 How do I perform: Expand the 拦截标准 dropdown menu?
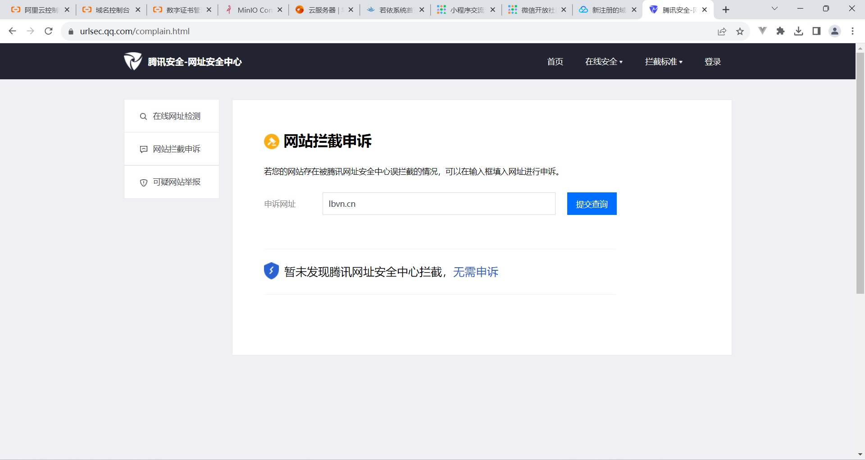[664, 62]
